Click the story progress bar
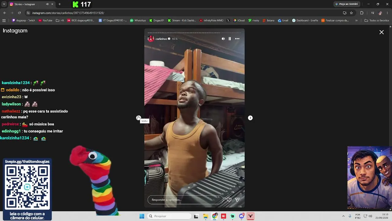392x221 pixels. click(x=194, y=33)
